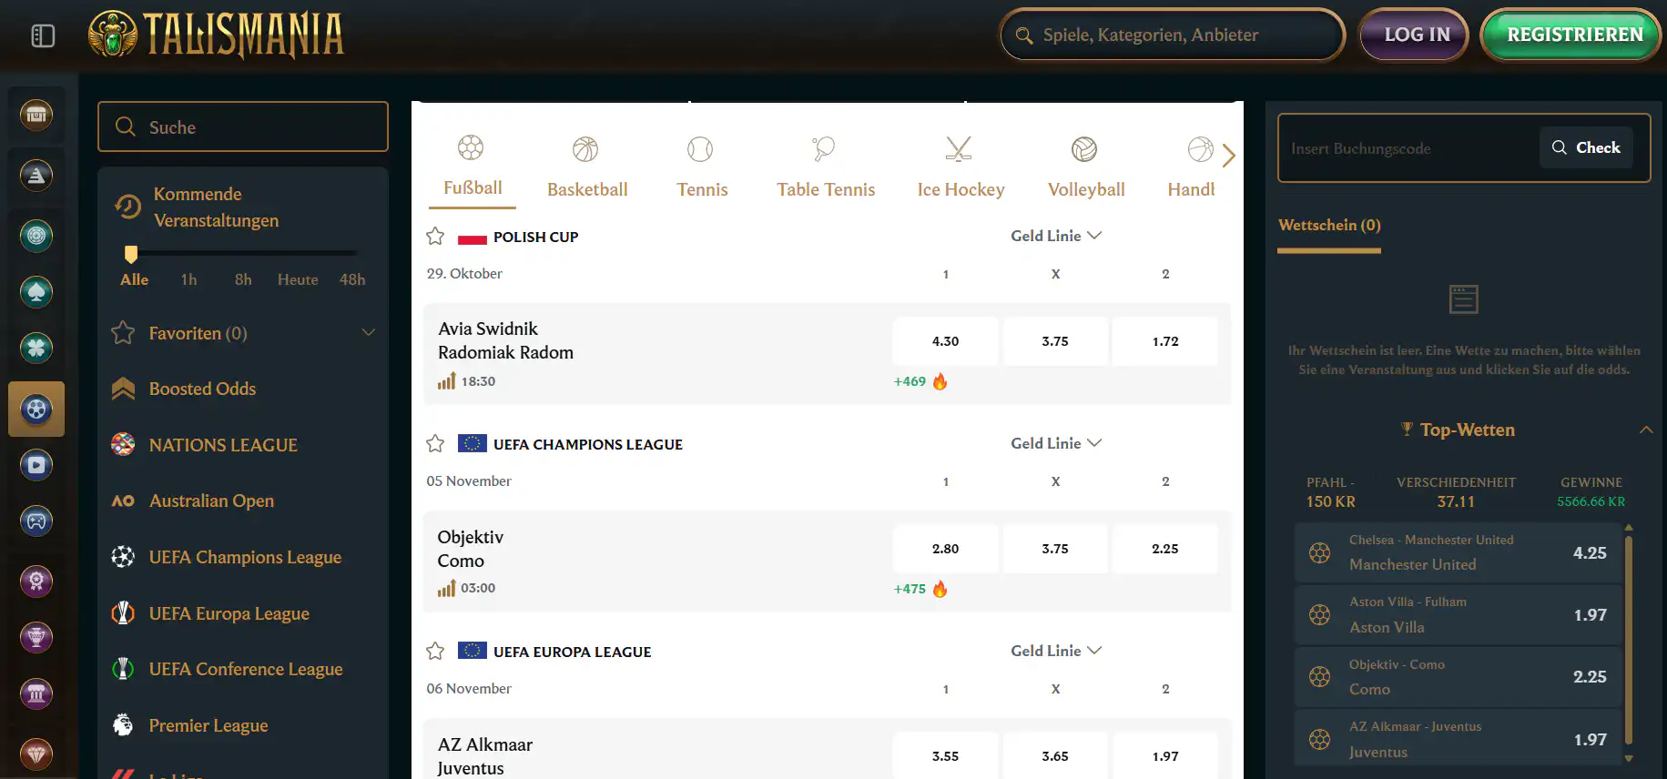Click the Registrieren button

(x=1574, y=35)
